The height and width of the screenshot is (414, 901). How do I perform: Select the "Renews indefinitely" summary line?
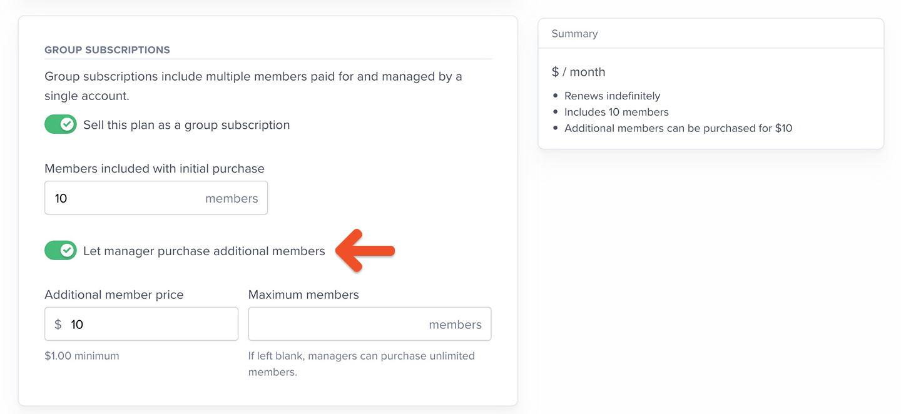click(x=612, y=96)
